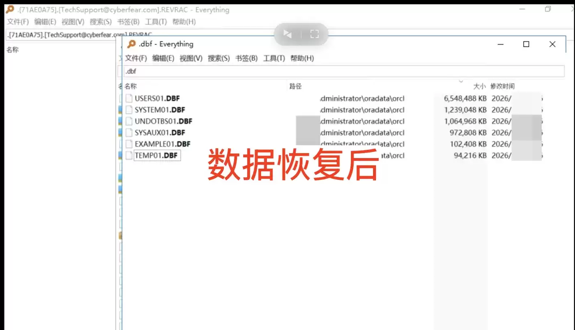Open 搜索(S) menu in the background REVRAC window
Viewport: 575px width, 330px height.
101,22
